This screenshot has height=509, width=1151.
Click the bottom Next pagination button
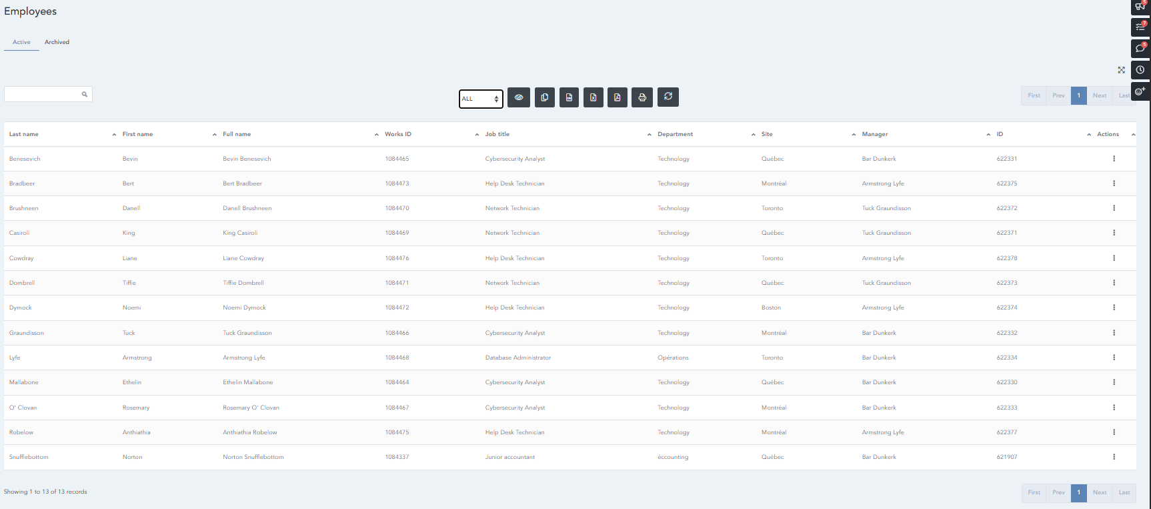point(1099,492)
